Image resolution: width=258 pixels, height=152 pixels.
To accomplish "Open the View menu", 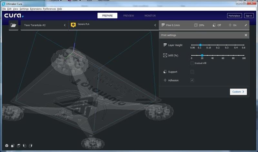I will click(x=15, y=9).
